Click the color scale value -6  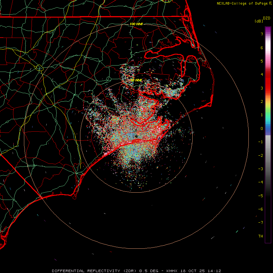coord(261,209)
